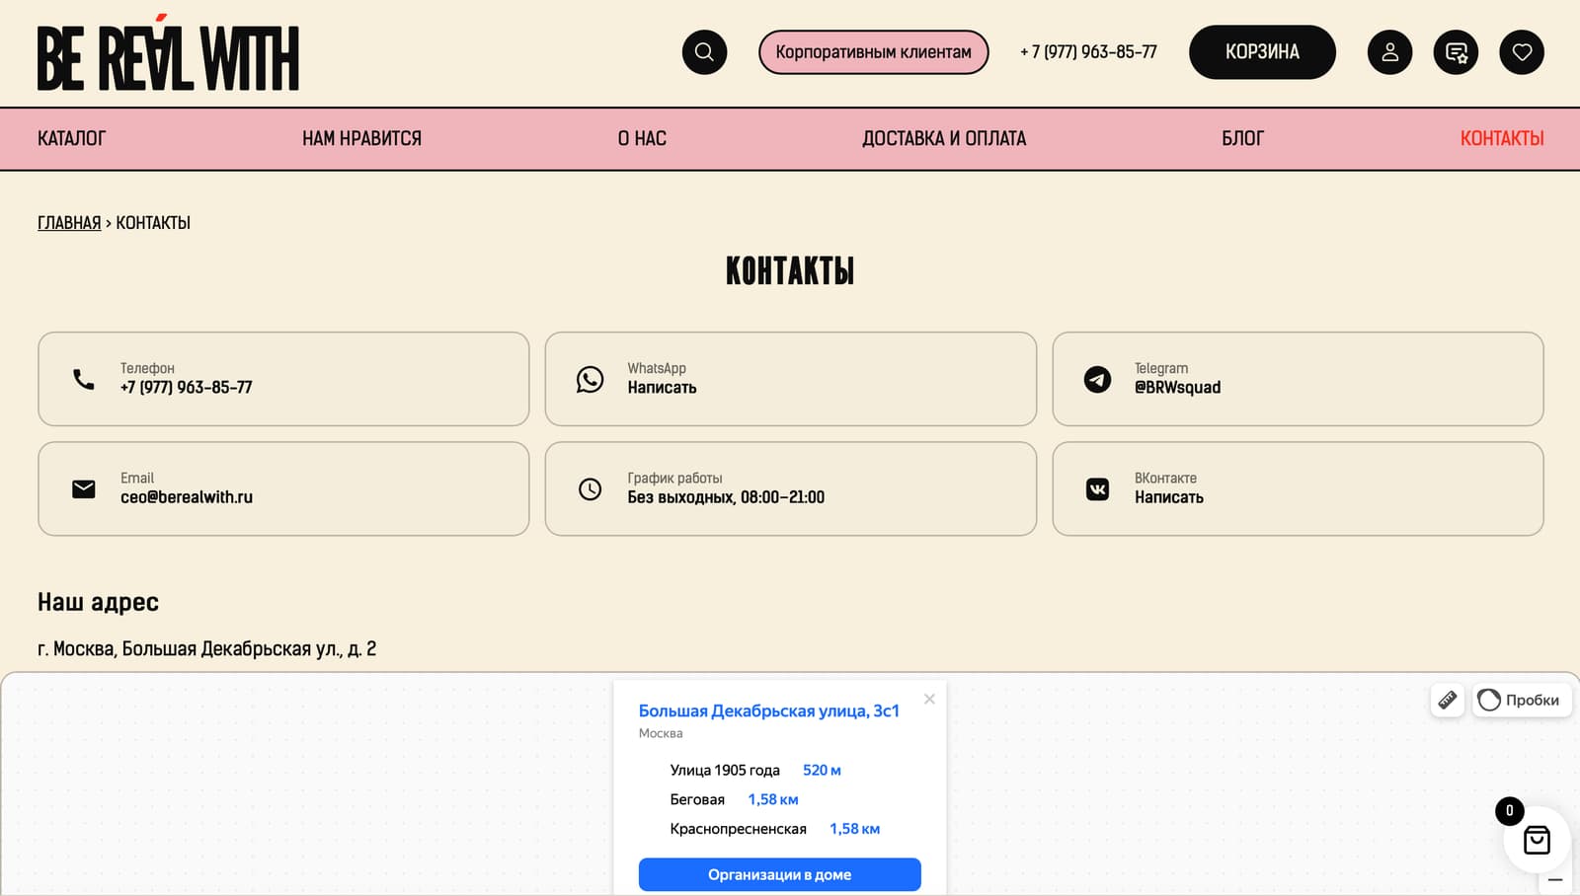
Task: Click the phone number +7 (977) 963-85-77 in Телефон card
Action: [187, 388]
